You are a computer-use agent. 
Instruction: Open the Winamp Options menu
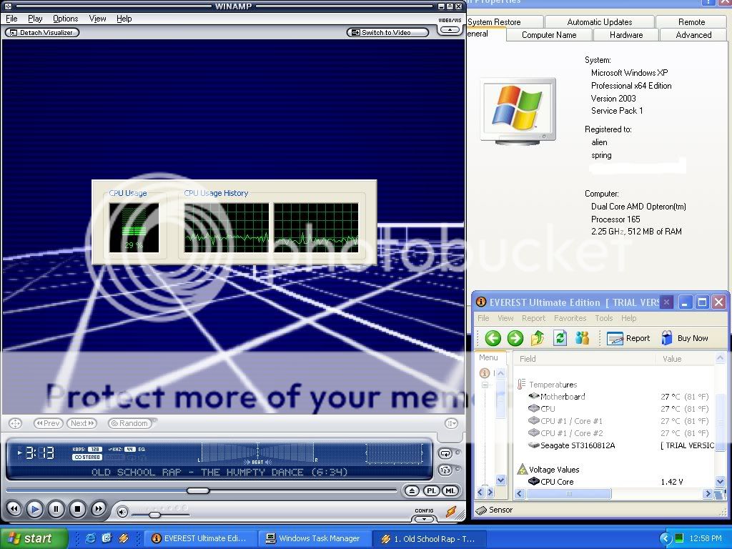(x=66, y=19)
